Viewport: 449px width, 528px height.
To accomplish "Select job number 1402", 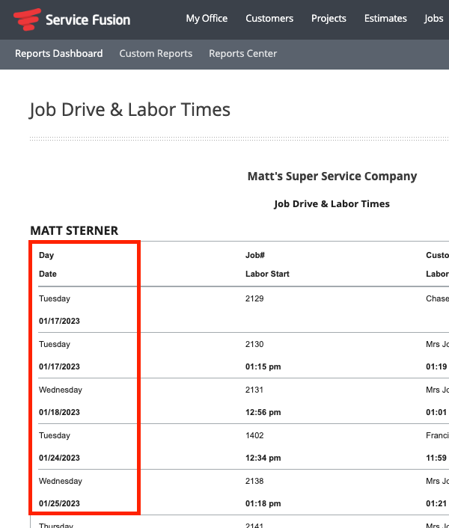I will click(254, 435).
